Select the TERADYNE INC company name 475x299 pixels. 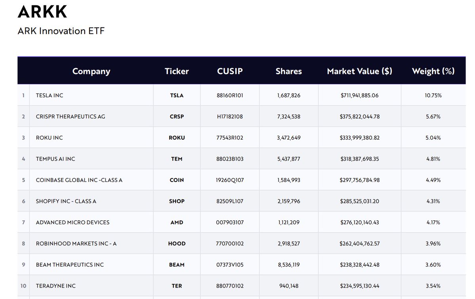click(x=56, y=286)
